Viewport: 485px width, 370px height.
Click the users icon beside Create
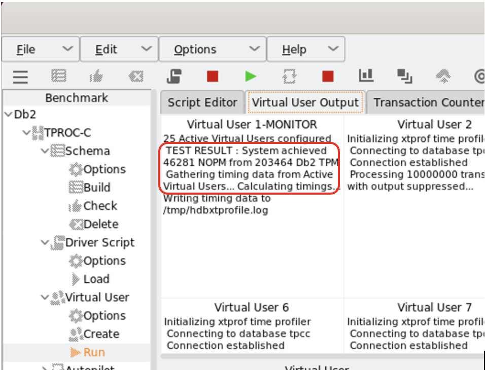(x=76, y=334)
